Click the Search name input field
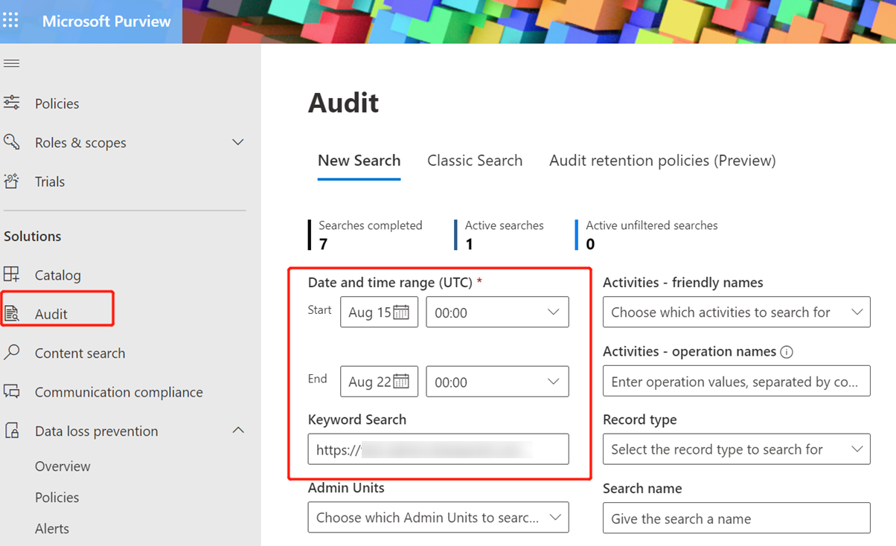 736,518
